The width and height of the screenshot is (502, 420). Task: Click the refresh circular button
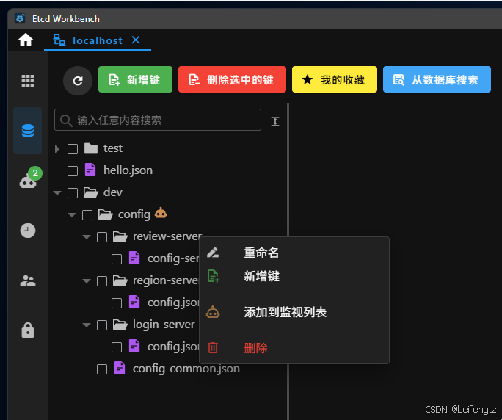pos(78,81)
